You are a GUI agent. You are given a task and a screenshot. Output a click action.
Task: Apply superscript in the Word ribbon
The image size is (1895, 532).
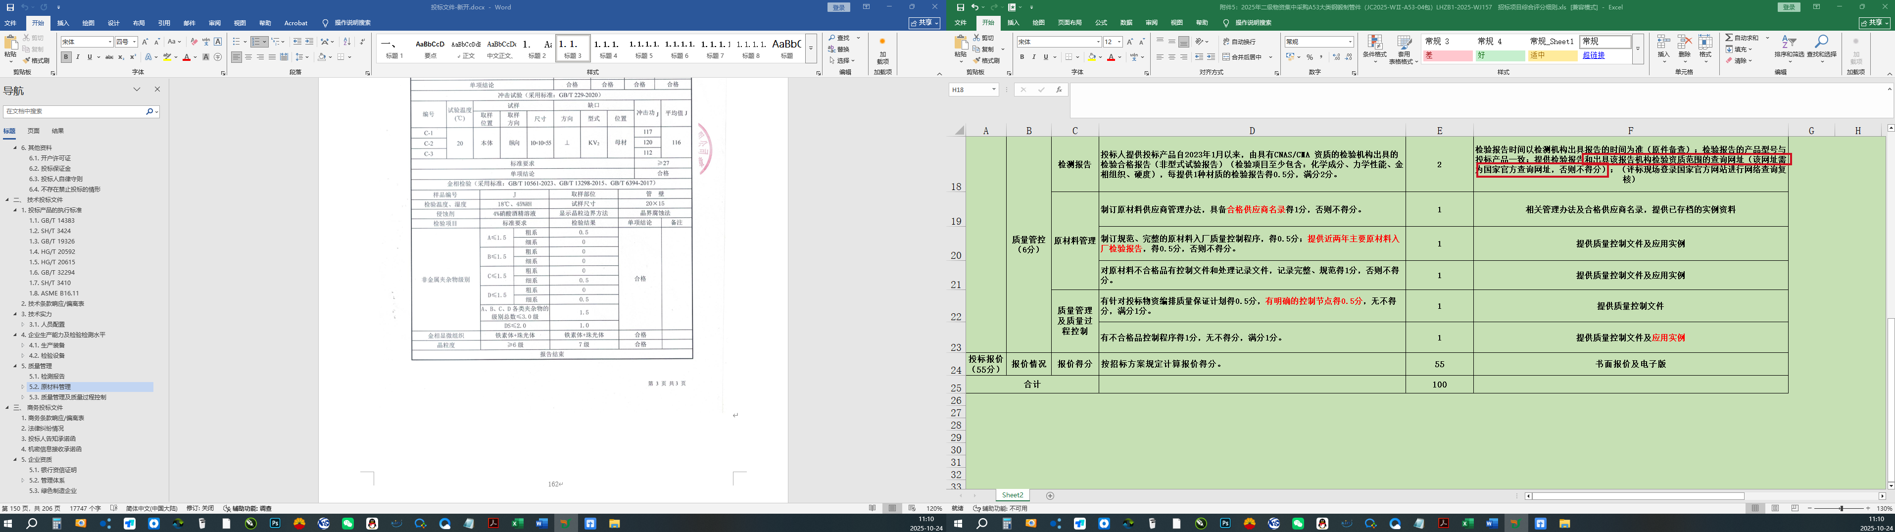[x=133, y=56]
